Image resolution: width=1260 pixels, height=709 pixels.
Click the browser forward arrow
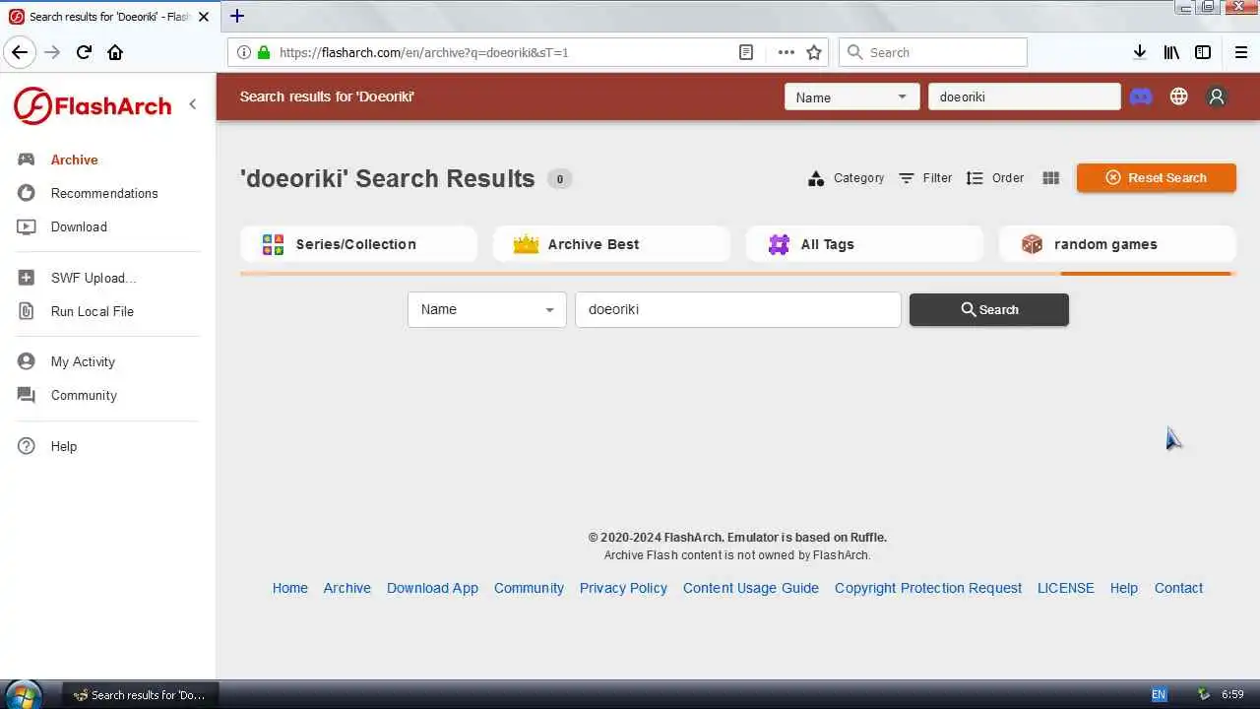[x=52, y=52]
